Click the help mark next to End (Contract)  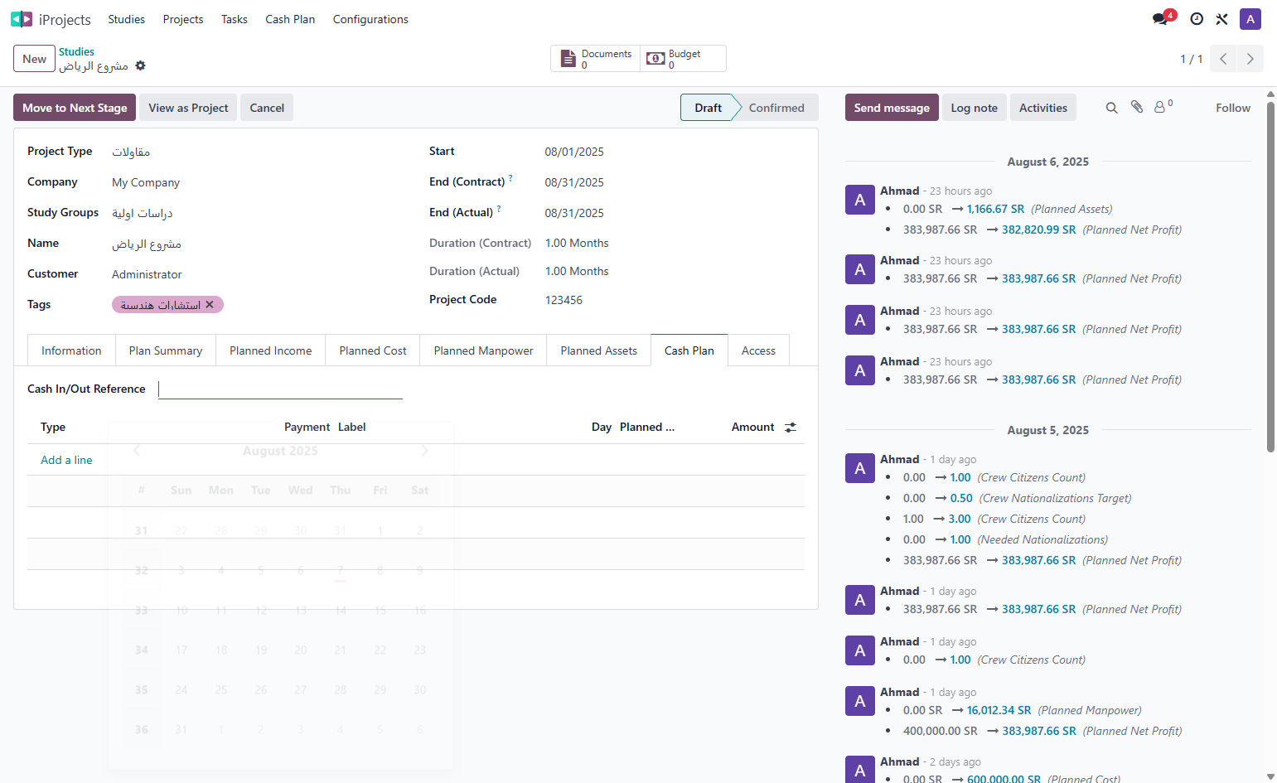coord(510,178)
